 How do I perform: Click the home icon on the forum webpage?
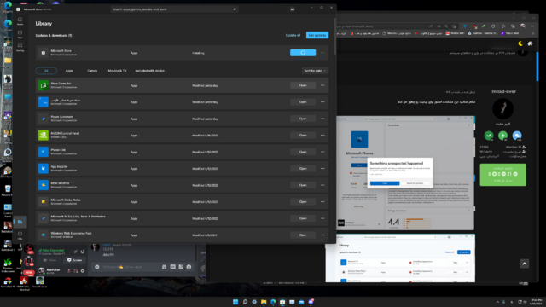(530, 43)
